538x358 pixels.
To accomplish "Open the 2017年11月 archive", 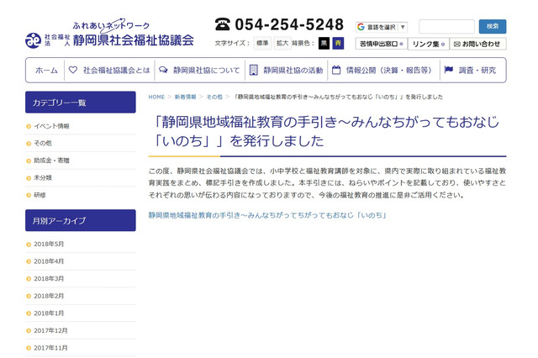I will 50,348.
